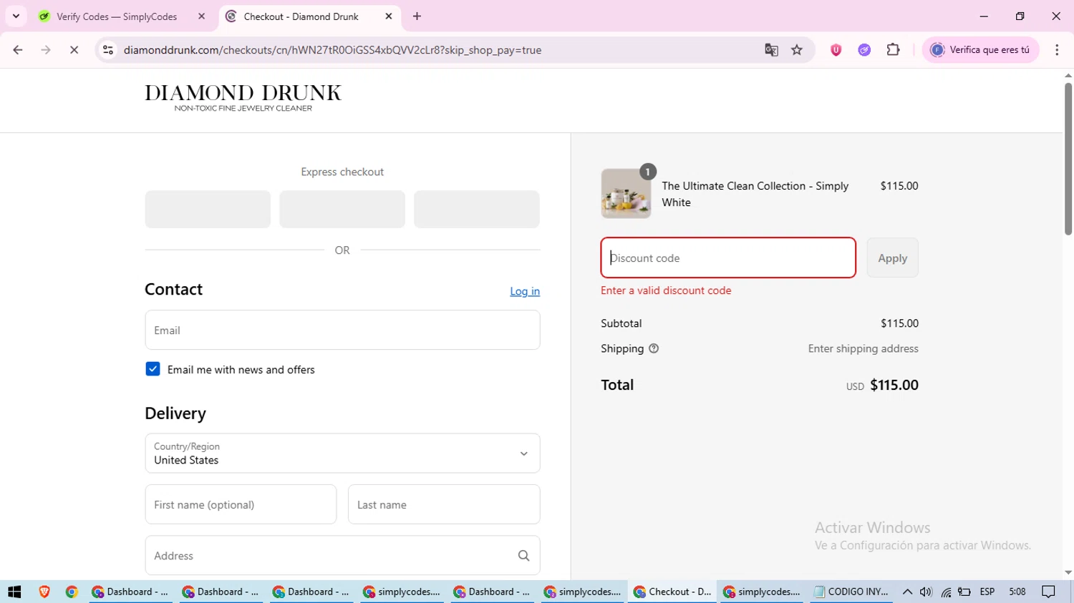Open the standalone Chrome taskbar icon
The image size is (1074, 603).
(x=72, y=592)
